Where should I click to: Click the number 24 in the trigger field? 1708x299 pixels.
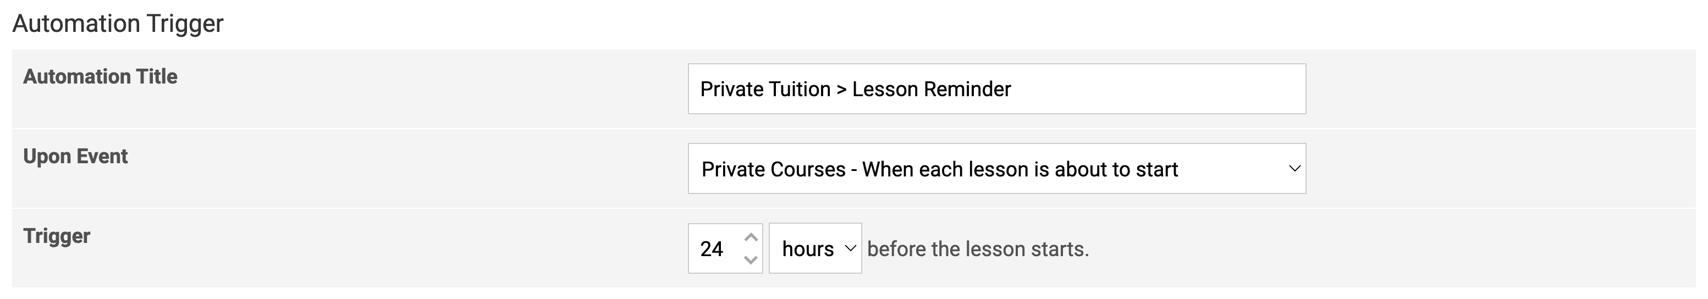point(712,250)
